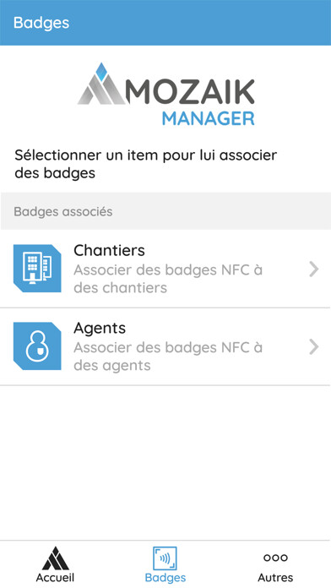Tap the Agents person icon
Viewport: 331px width, 588px height.
point(37,346)
